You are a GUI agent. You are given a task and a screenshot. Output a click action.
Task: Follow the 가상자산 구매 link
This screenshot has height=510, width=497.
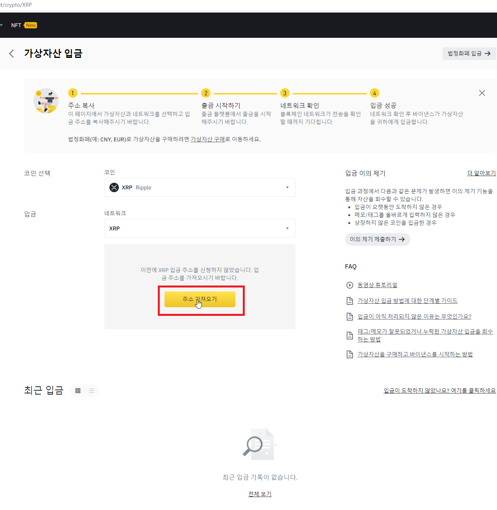pyautogui.click(x=208, y=139)
